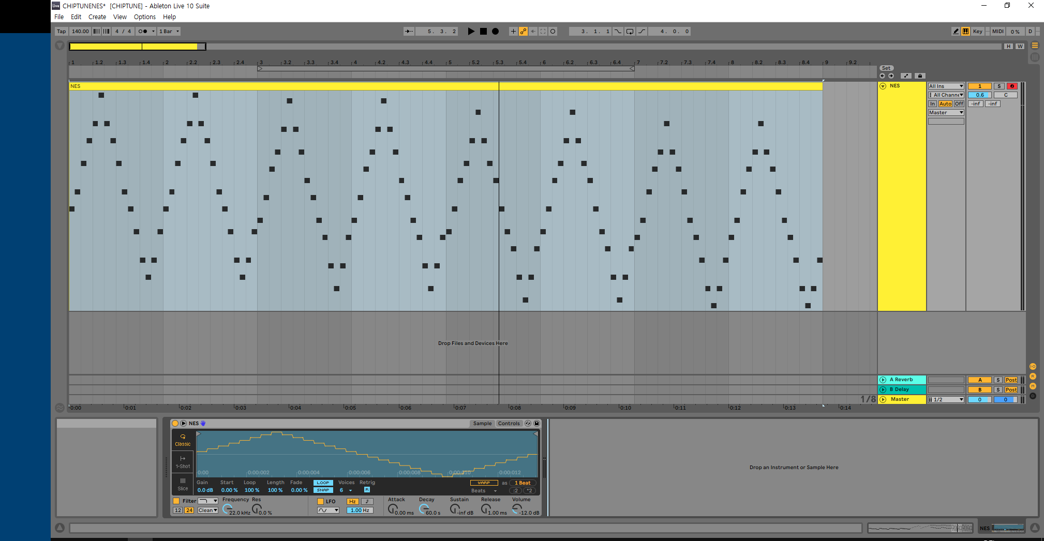Start playback with the Play button
Viewport: 1044px width, 541px height.
[471, 32]
